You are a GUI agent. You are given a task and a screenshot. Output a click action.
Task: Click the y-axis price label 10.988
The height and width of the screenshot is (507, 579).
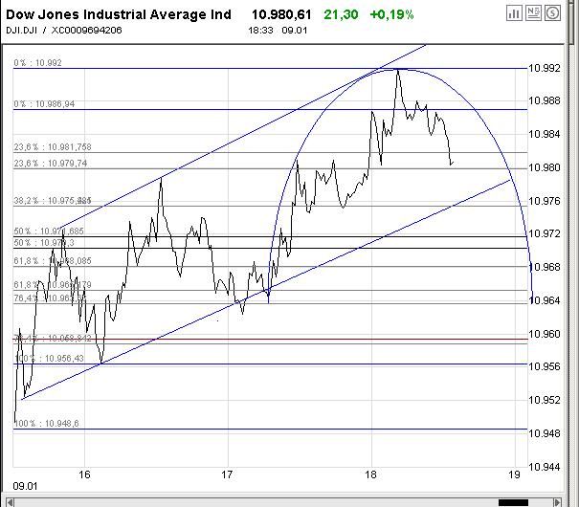[545, 100]
